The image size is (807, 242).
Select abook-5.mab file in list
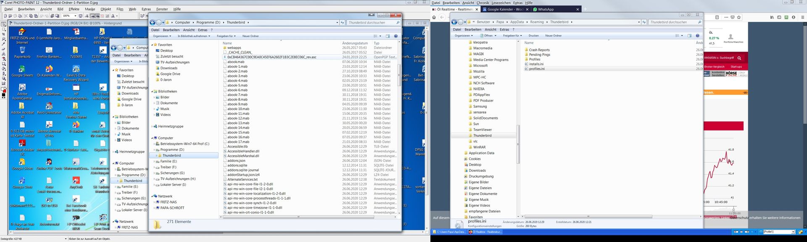coord(237,85)
